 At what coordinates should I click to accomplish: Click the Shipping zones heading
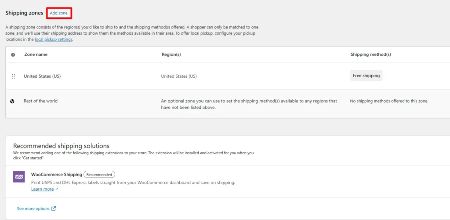point(25,13)
